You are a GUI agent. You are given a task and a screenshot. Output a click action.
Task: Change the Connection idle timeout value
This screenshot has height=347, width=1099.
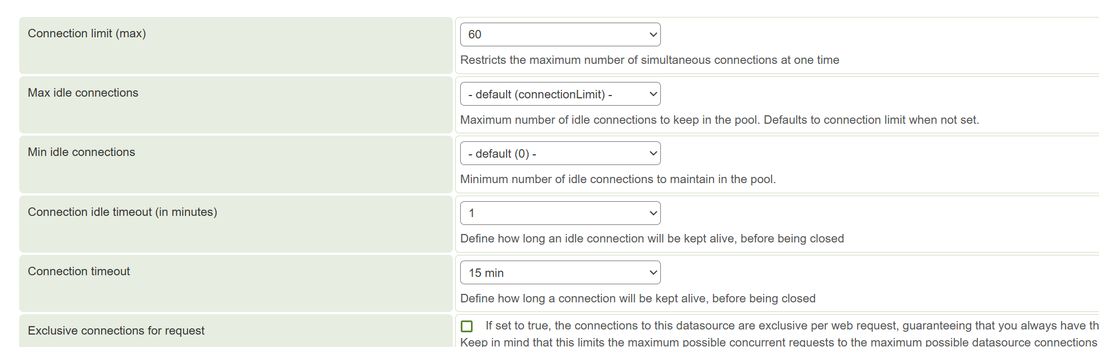pos(560,213)
